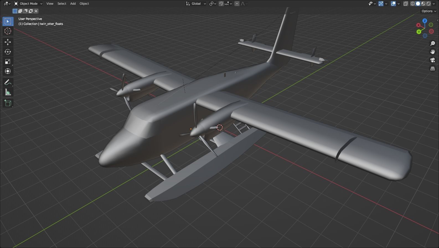This screenshot has width=439, height=248.
Task: Click the negative X gizmo circle
Action: [x=431, y=32]
